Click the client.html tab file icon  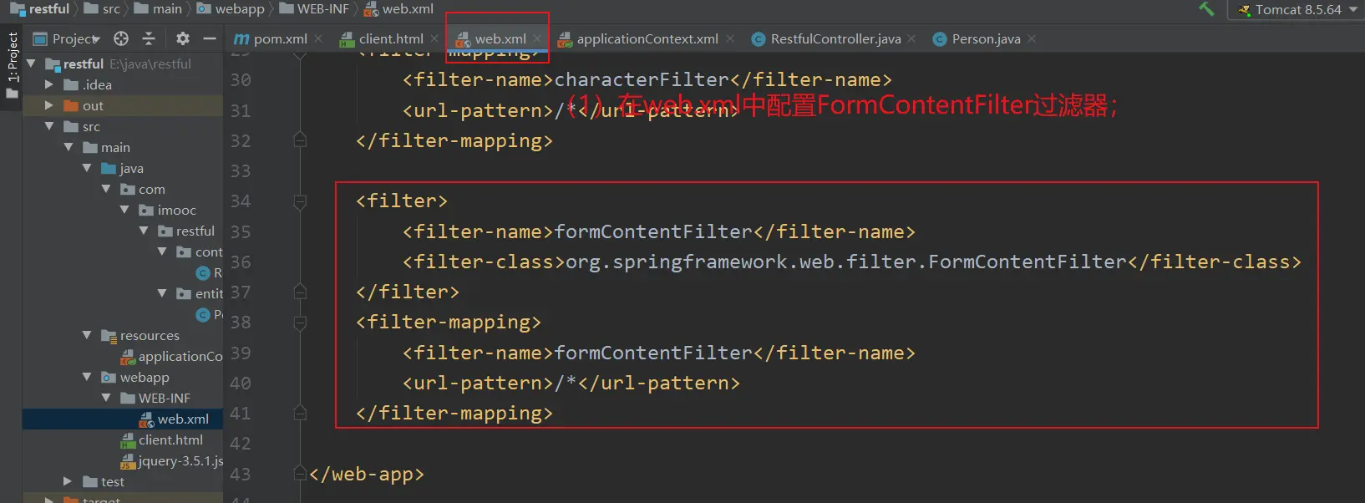coord(347,38)
